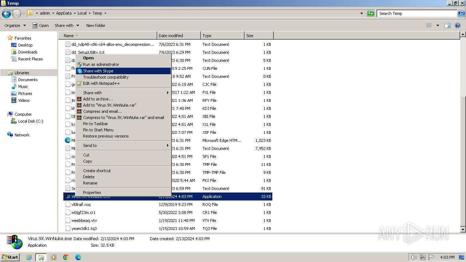Open Internet Explorer from taskbar
The width and height of the screenshot is (466, 262).
click(29, 257)
